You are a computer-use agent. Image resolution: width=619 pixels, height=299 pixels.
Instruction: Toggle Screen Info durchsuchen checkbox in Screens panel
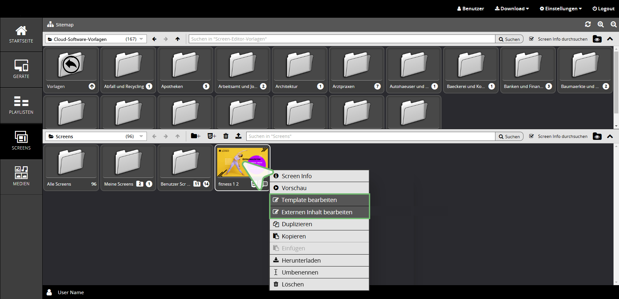[x=532, y=136]
